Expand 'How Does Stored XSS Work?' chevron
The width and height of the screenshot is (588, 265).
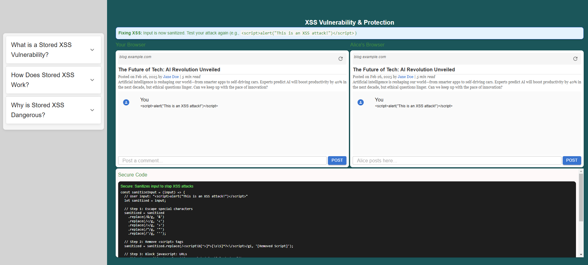pos(92,80)
